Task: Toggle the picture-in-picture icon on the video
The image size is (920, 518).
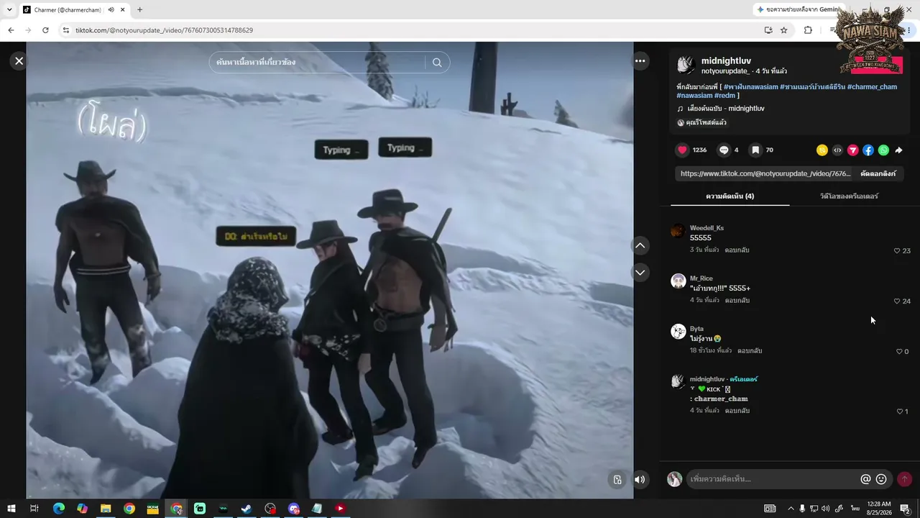Action: (x=617, y=480)
